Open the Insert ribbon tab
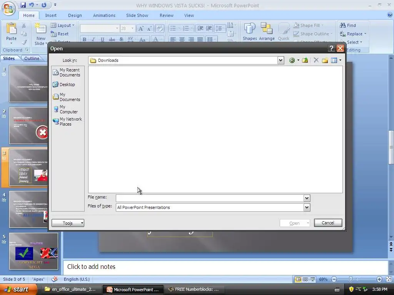394x295 pixels. click(x=51, y=15)
